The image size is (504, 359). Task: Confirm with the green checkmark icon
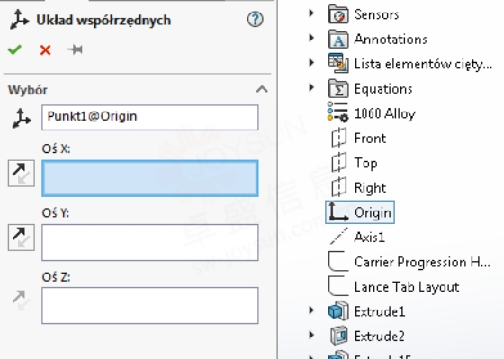pos(14,49)
